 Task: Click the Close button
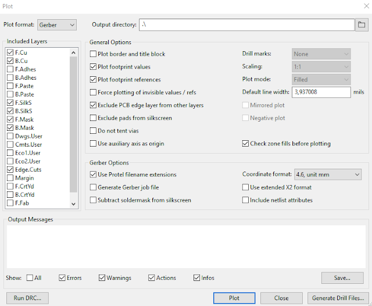pyautogui.click(x=281, y=298)
